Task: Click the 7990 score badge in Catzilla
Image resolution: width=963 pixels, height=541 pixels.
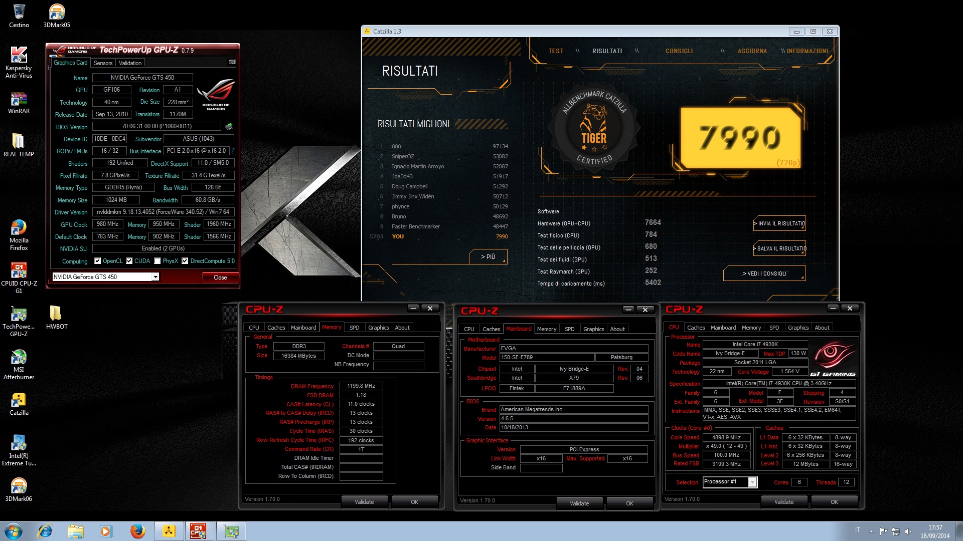Action: 741,137
